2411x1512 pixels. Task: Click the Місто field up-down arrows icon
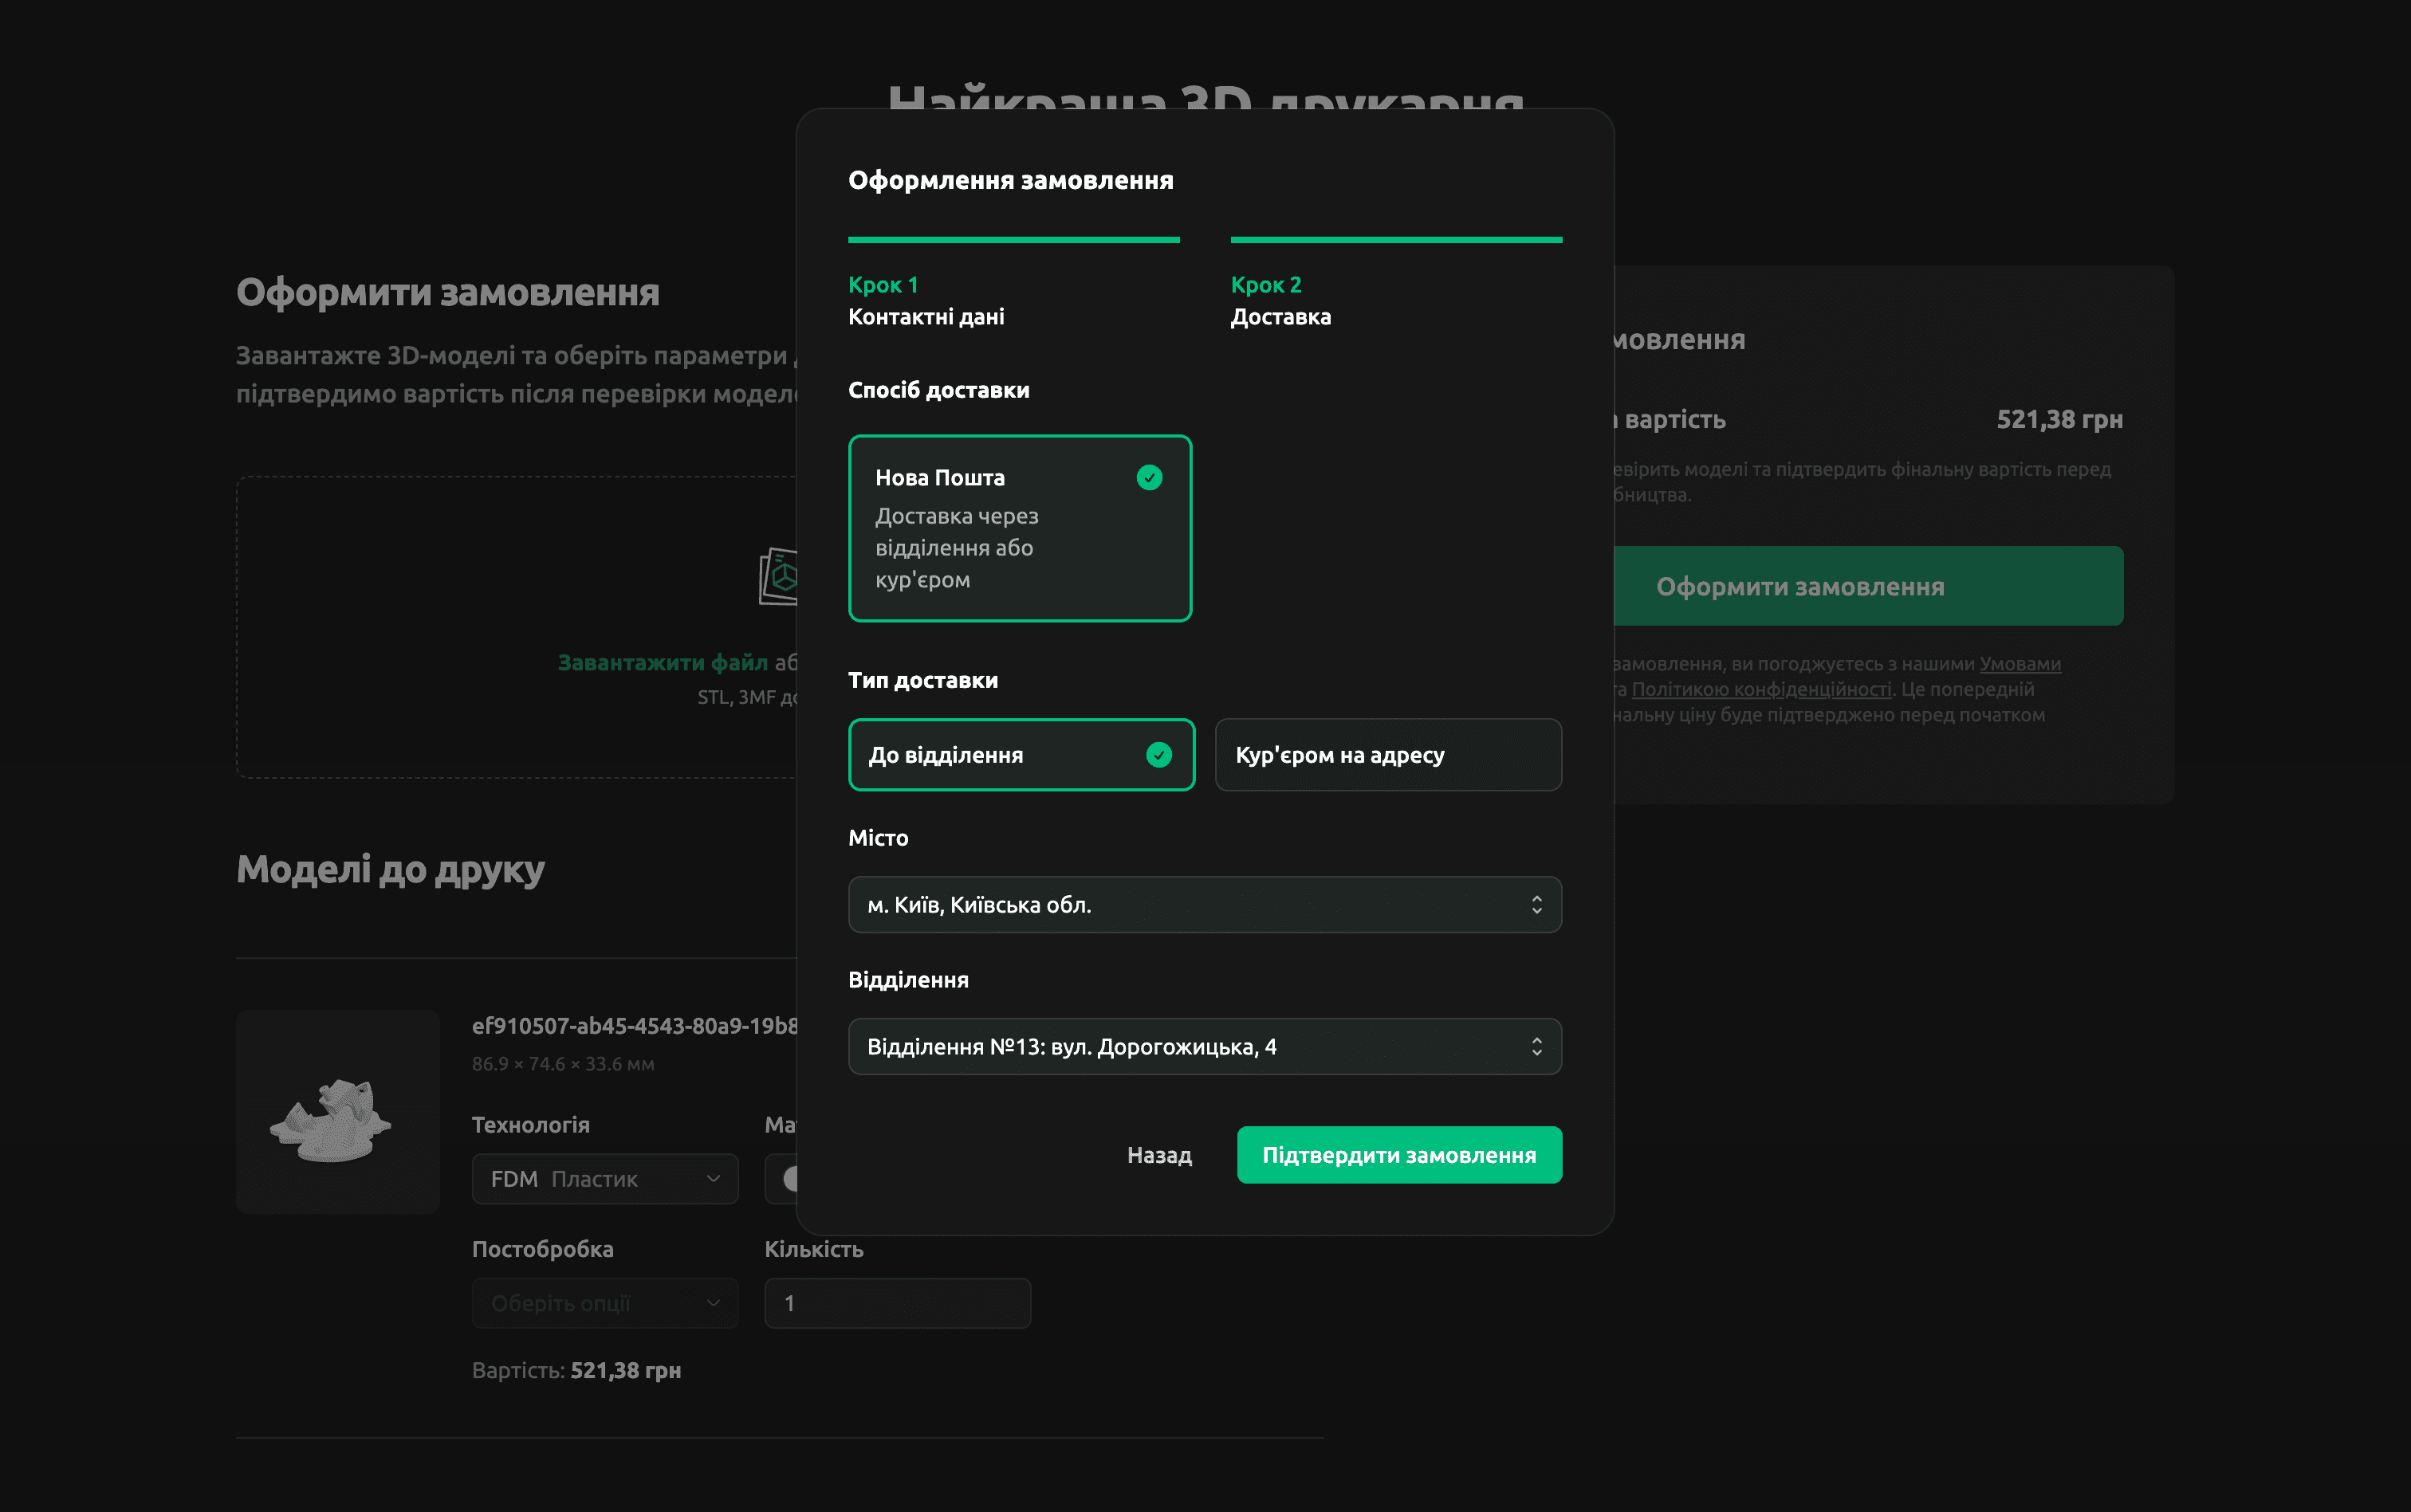point(1536,905)
